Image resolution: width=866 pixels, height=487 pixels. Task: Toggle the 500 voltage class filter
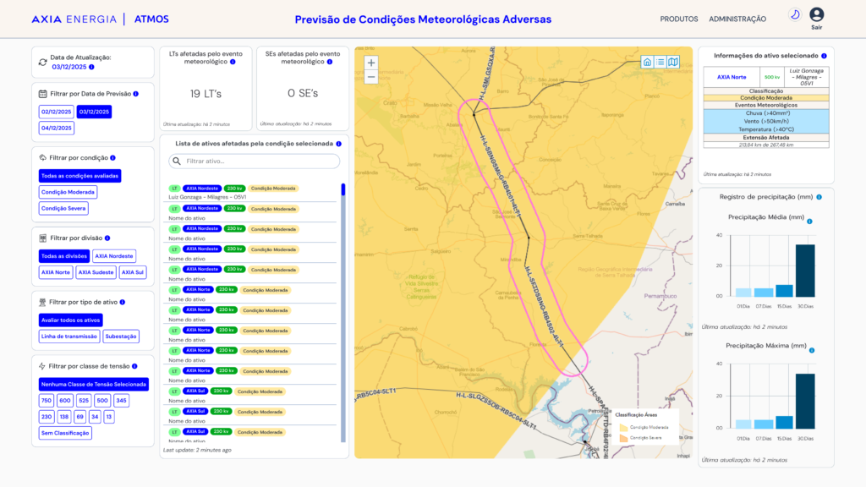click(x=102, y=401)
